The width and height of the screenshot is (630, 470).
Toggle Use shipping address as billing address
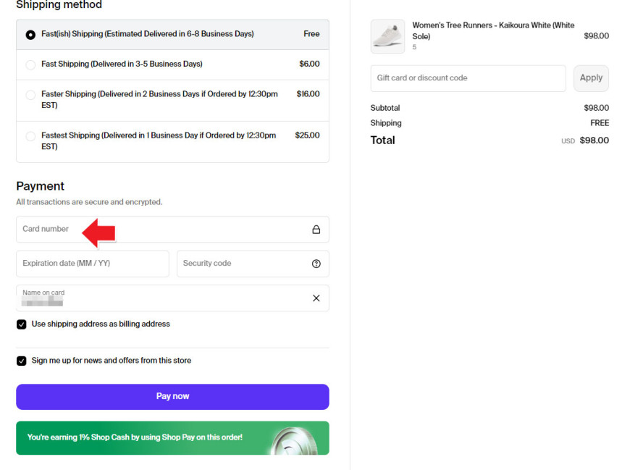click(x=21, y=324)
